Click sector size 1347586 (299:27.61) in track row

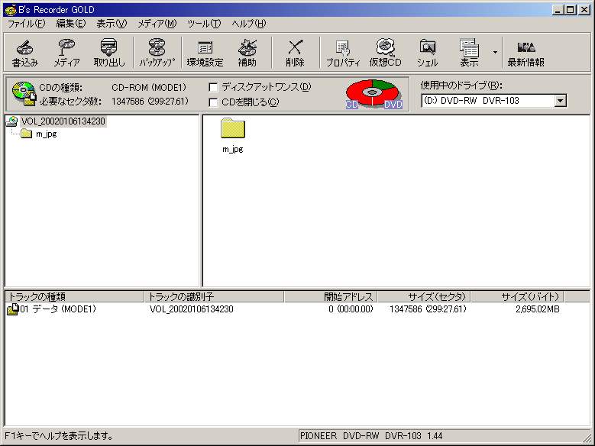click(428, 309)
